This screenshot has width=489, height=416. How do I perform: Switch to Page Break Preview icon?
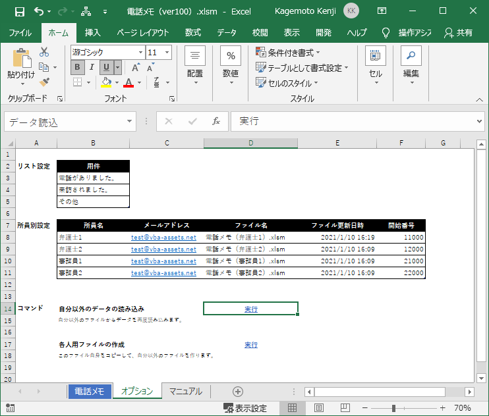345,407
